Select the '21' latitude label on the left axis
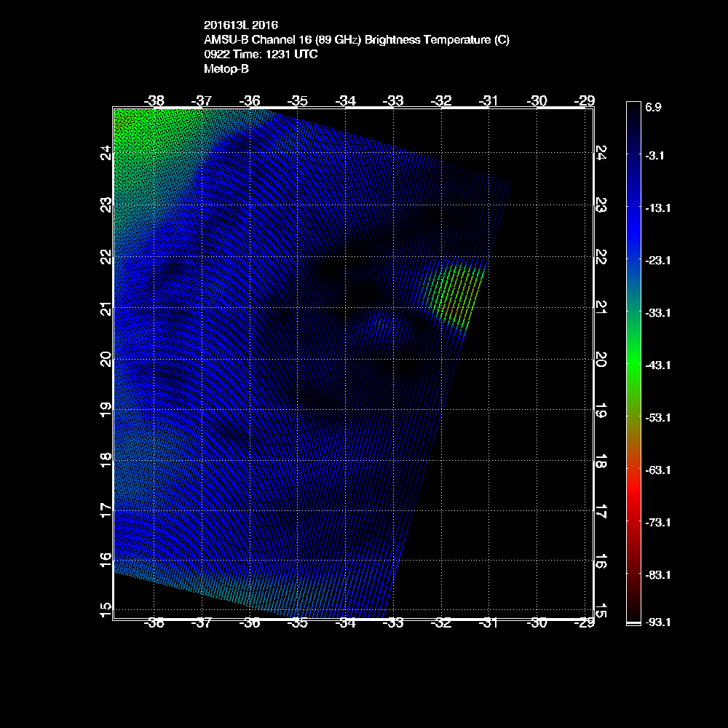 [106, 308]
